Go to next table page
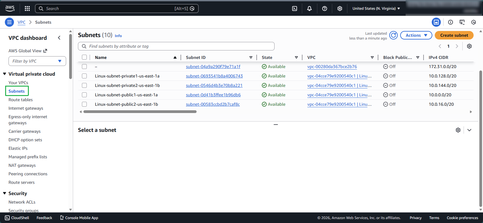Viewport: 483px width, 223px height. pos(457,46)
